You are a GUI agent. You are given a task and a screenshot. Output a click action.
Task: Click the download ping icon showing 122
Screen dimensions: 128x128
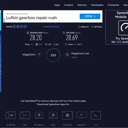pyautogui.click(x=46, y=44)
